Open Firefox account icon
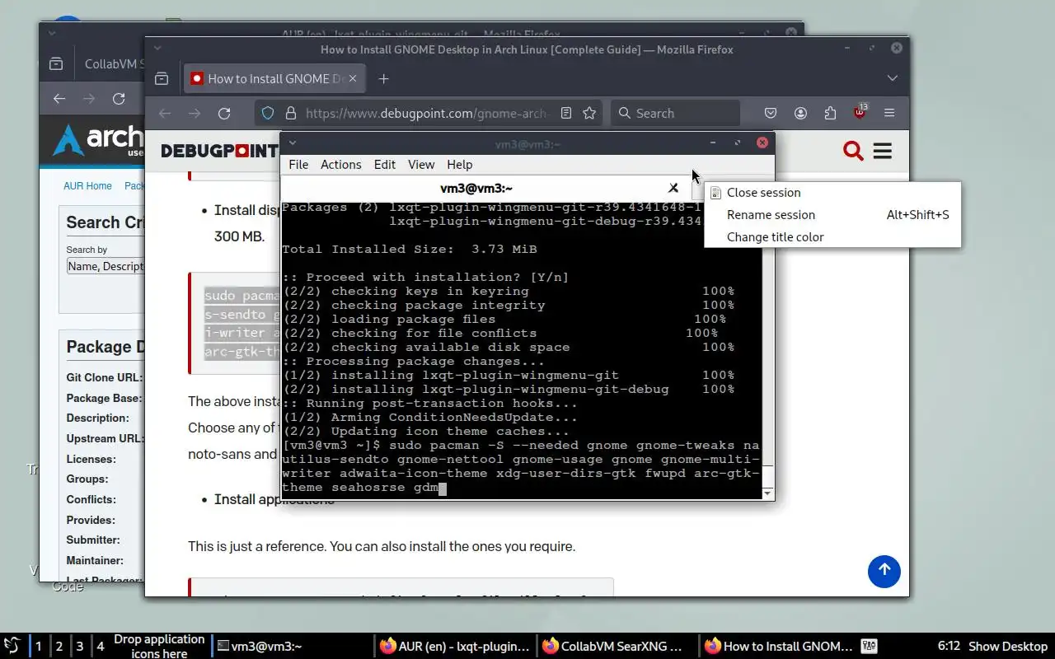Screen dimensions: 1055x659 [800, 113]
